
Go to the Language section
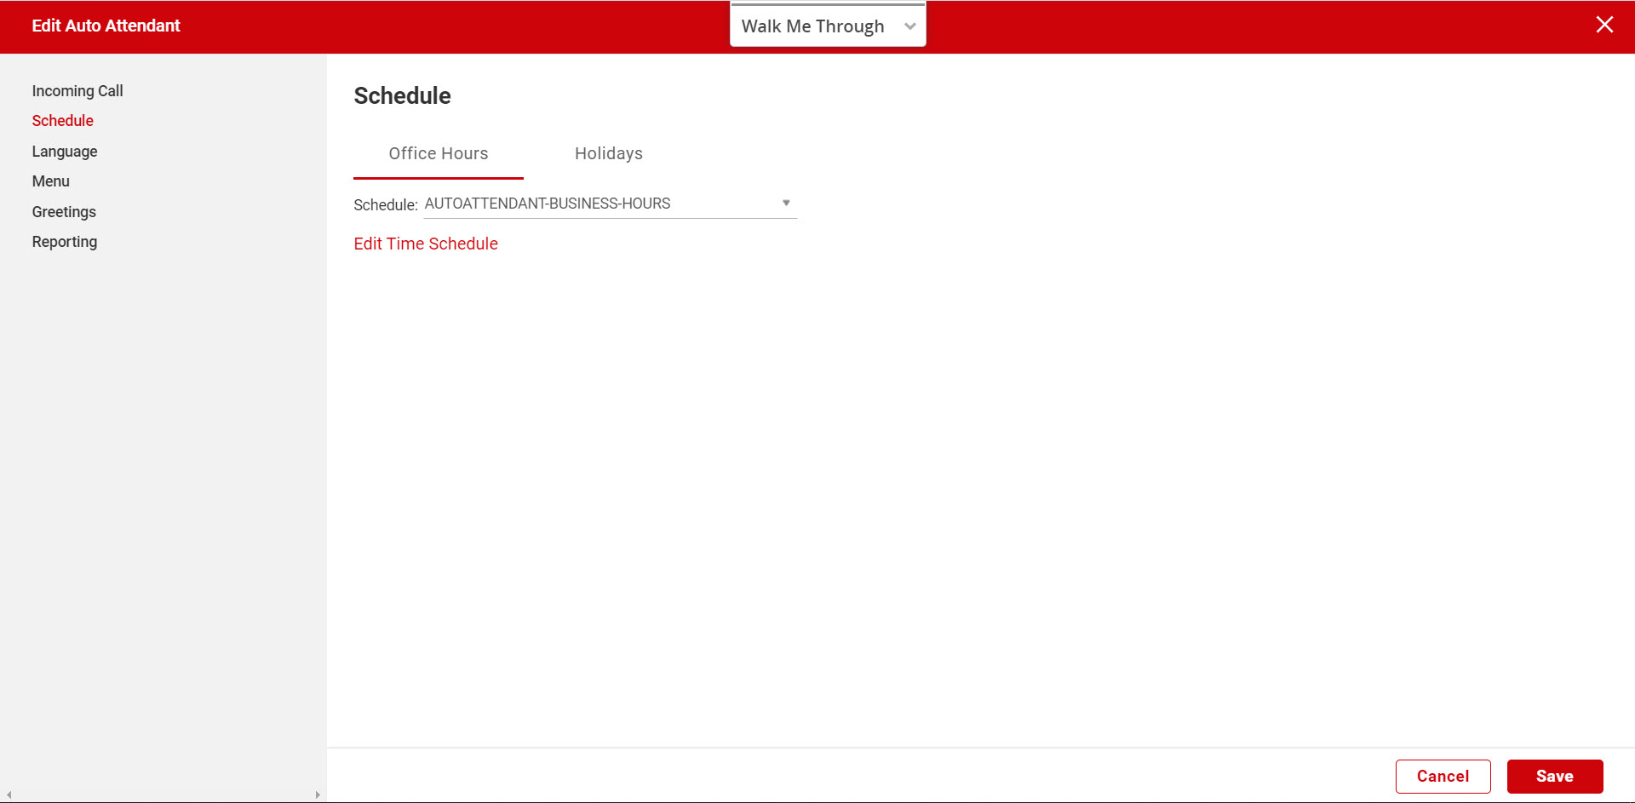point(65,152)
